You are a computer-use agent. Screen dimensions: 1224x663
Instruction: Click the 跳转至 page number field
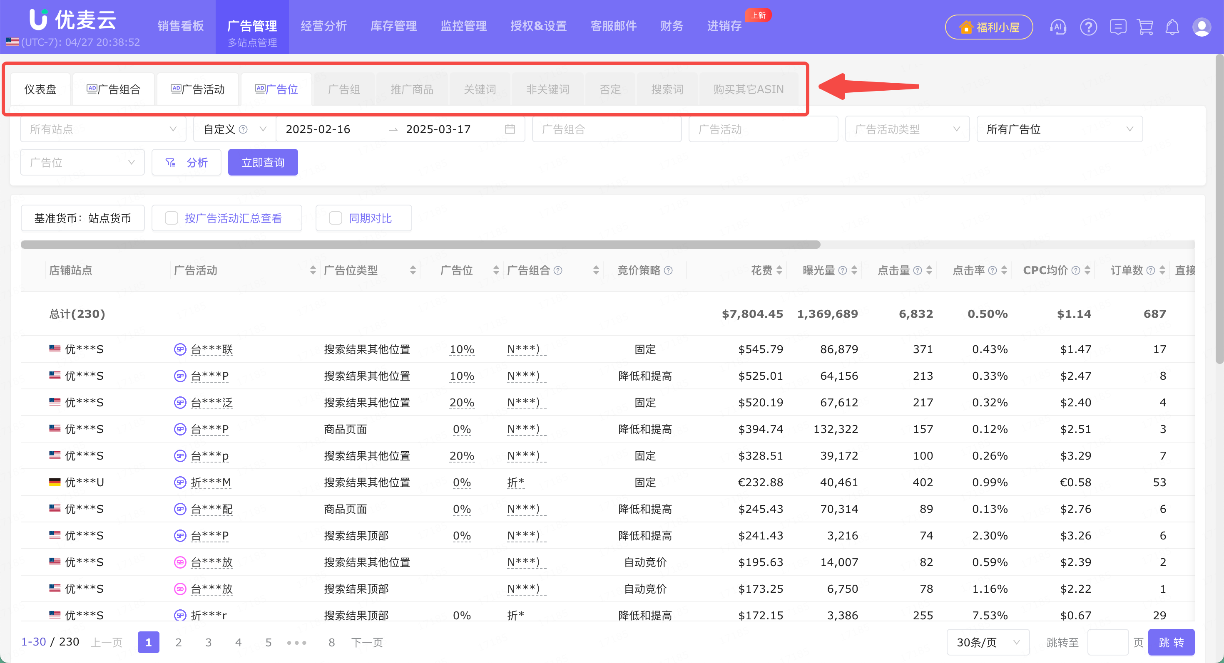click(1107, 642)
